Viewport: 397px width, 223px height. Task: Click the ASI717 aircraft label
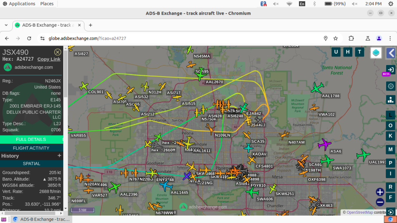pyautogui.click(x=174, y=93)
